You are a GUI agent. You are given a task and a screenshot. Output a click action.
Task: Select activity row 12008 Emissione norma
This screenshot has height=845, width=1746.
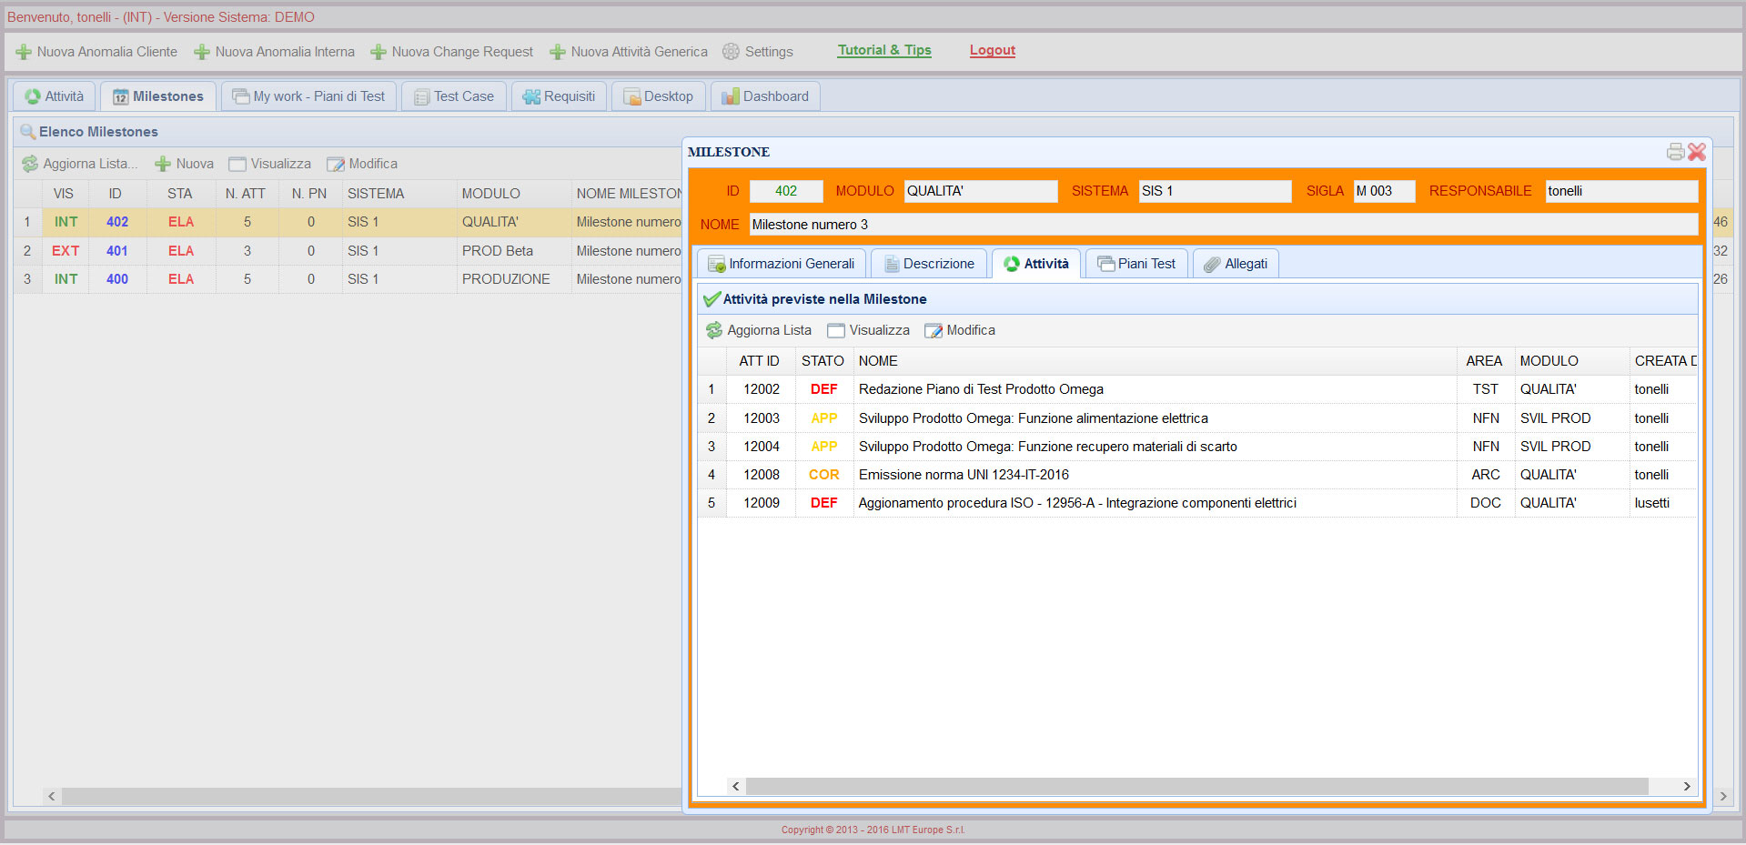click(x=964, y=475)
